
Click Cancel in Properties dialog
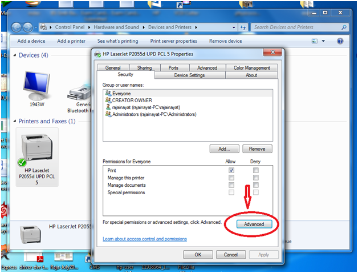click(x=231, y=255)
